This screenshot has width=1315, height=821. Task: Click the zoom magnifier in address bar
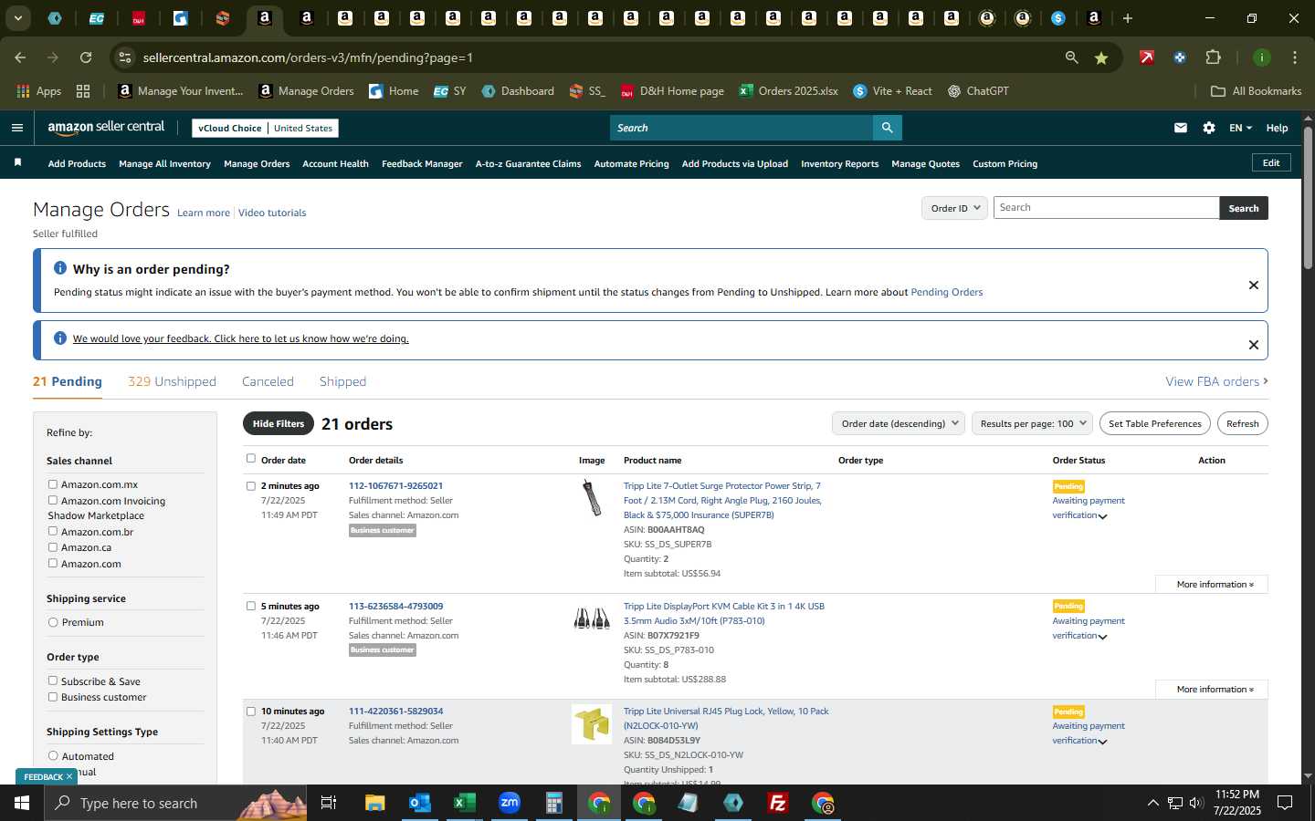1071,57
